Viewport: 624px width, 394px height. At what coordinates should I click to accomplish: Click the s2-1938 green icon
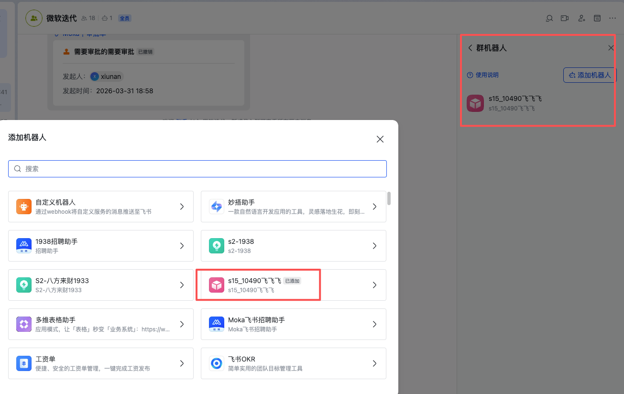[217, 246]
